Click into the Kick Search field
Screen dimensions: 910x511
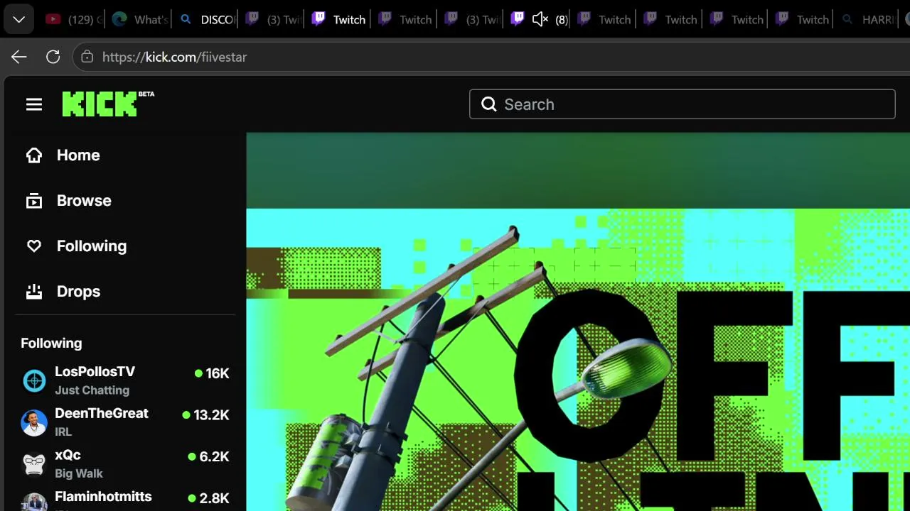coord(682,104)
